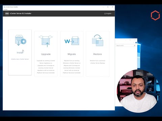The image size is (162, 121).
Task: Close the background Explorer window
Action: [x=135, y=40]
